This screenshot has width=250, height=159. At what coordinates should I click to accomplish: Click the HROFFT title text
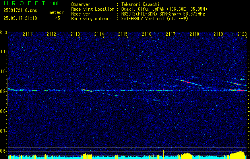[25, 3]
